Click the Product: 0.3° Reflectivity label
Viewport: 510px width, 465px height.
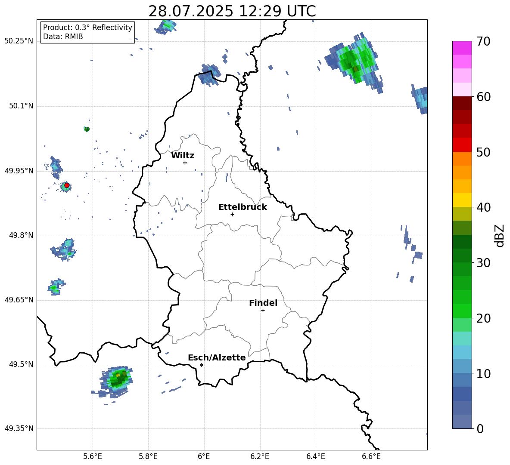87,28
